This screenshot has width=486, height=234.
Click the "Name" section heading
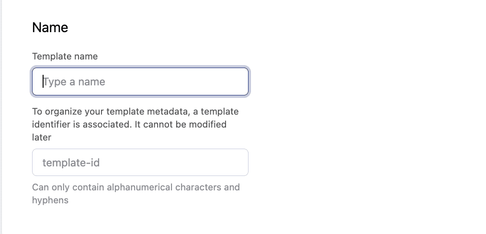click(x=50, y=28)
